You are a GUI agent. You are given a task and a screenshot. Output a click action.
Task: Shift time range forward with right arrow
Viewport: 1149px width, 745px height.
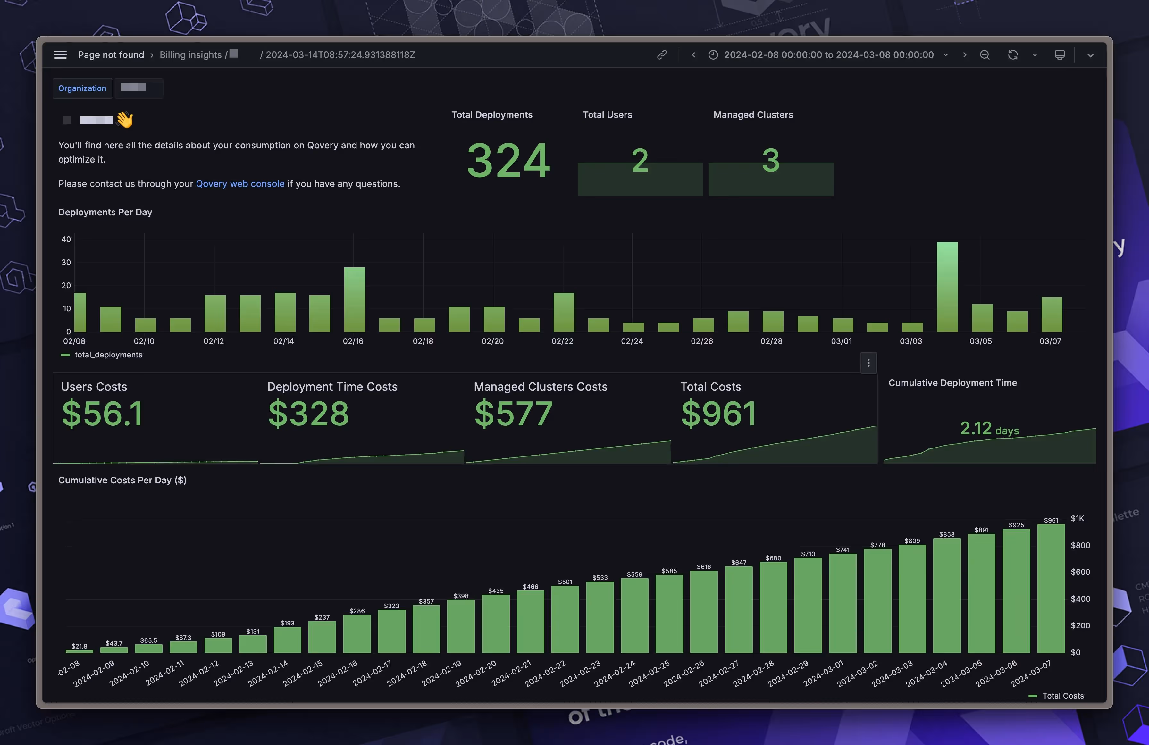[965, 54]
